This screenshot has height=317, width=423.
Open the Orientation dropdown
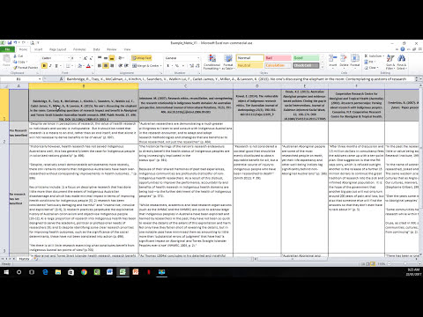tap(121, 58)
